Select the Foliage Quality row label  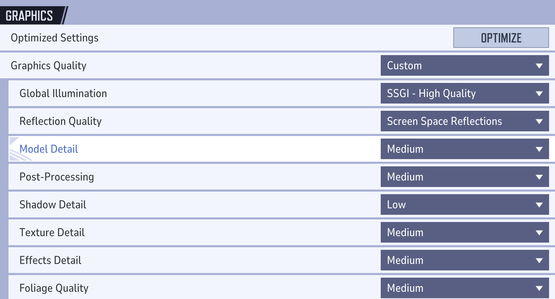pyautogui.click(x=54, y=288)
